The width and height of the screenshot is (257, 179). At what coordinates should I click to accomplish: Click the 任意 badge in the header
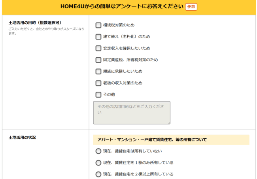point(191,7)
